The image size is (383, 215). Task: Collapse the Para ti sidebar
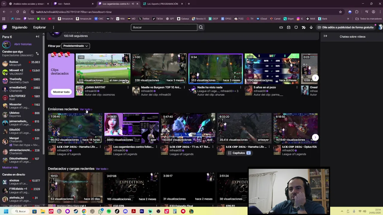37,37
